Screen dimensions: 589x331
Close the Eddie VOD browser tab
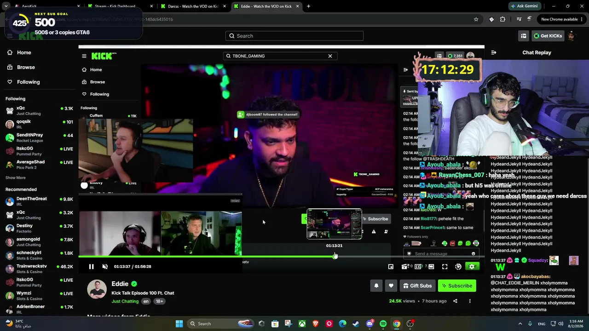coord(297,6)
